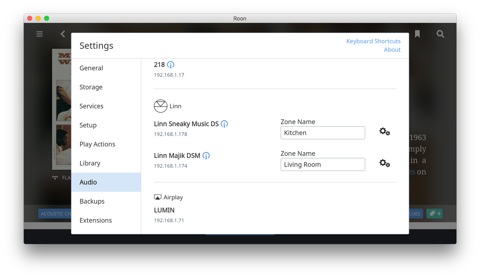
Task: Click the back arrow icon
Action: (63, 34)
